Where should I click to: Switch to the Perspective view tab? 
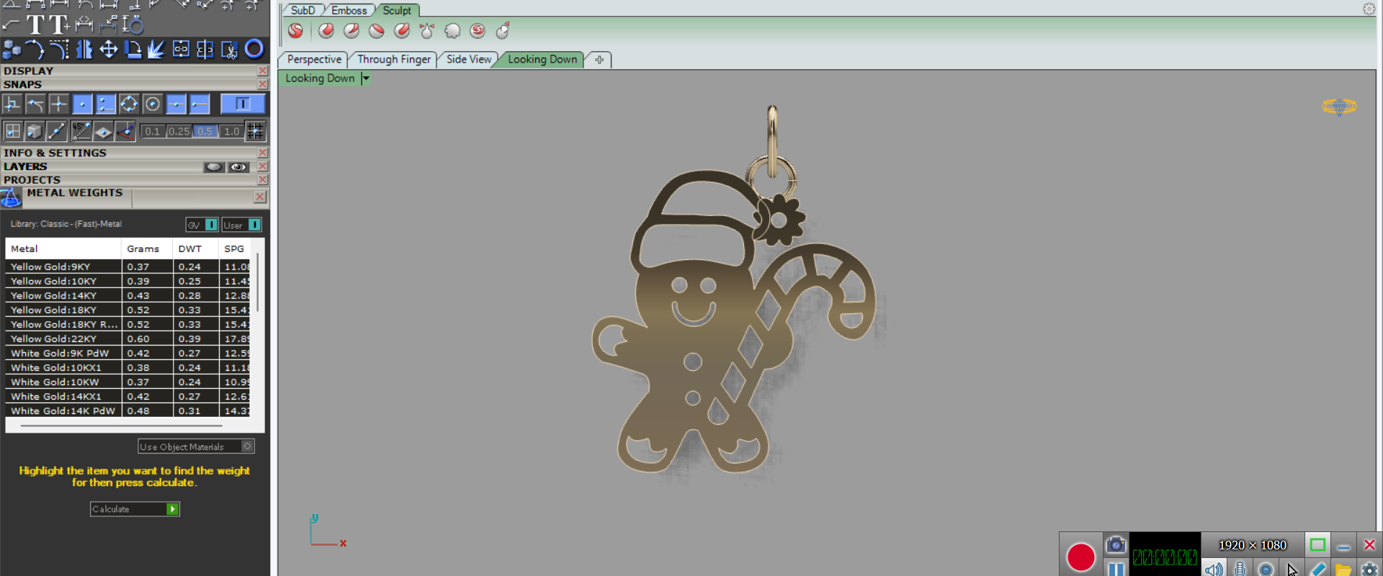click(x=314, y=59)
